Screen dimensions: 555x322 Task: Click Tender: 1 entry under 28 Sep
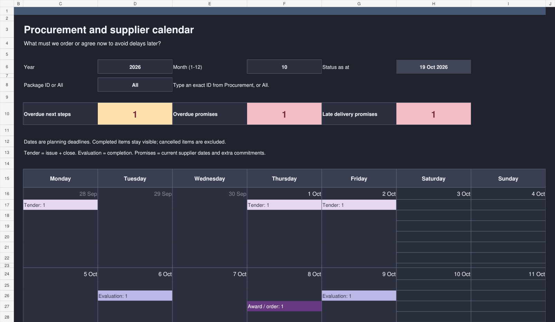pyautogui.click(x=60, y=205)
